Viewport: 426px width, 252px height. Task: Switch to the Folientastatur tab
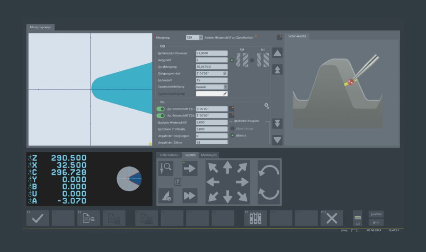coord(169,155)
